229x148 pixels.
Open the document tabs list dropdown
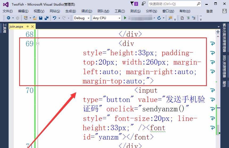(x=218, y=27)
